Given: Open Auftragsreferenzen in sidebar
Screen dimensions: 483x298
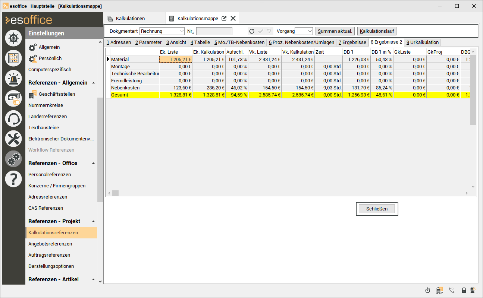Looking at the screenshot, I should pyautogui.click(x=49, y=255).
